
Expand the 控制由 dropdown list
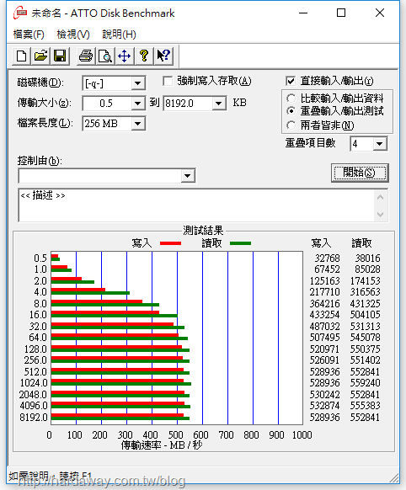[x=188, y=176]
